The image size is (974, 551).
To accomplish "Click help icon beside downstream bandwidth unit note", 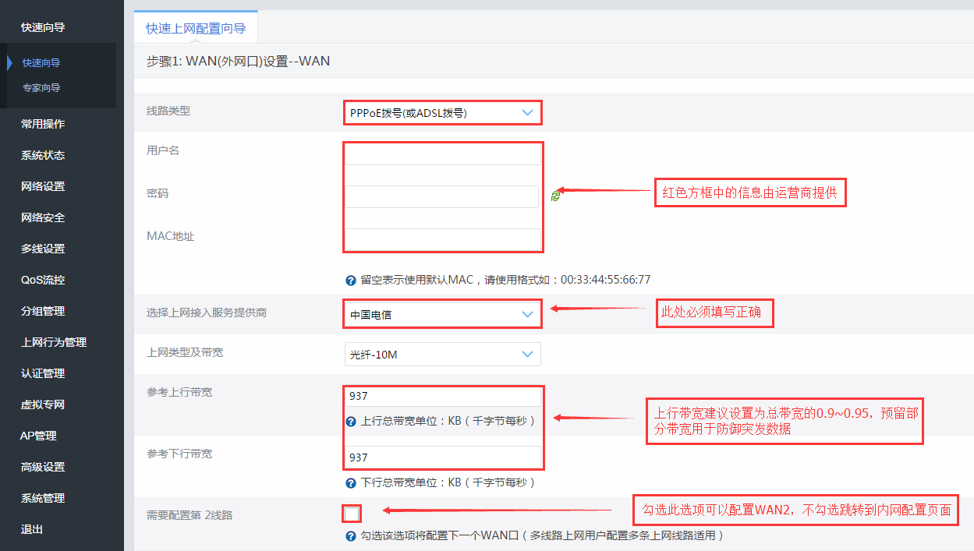I will point(351,482).
